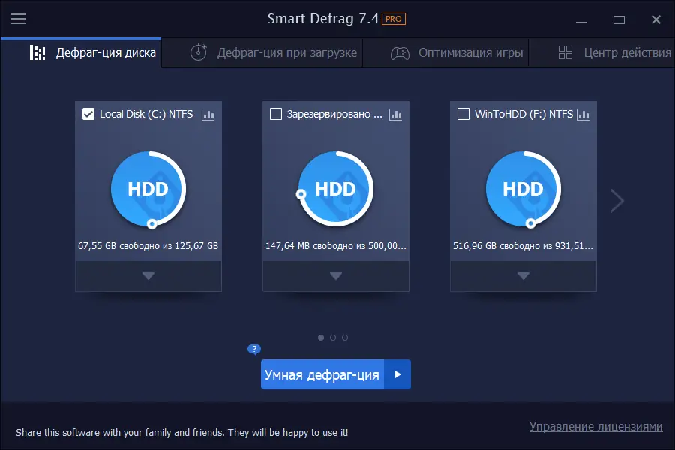Click the chart icon on the Зарезервировано card
Screen dimensions: 675x450
(395, 114)
